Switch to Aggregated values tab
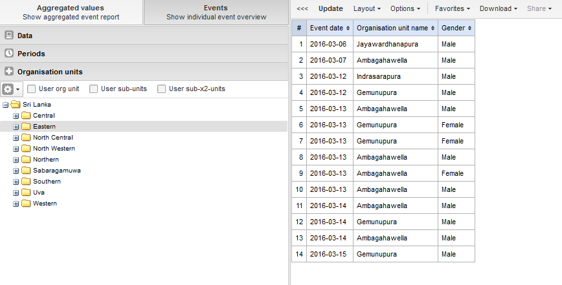The image size is (562, 285). point(71,12)
